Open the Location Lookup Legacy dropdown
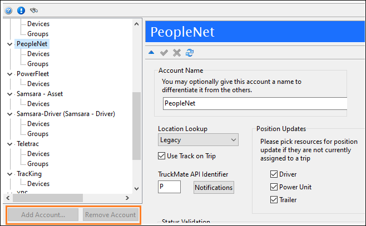Screen dimensions: 366x226 coord(198,139)
